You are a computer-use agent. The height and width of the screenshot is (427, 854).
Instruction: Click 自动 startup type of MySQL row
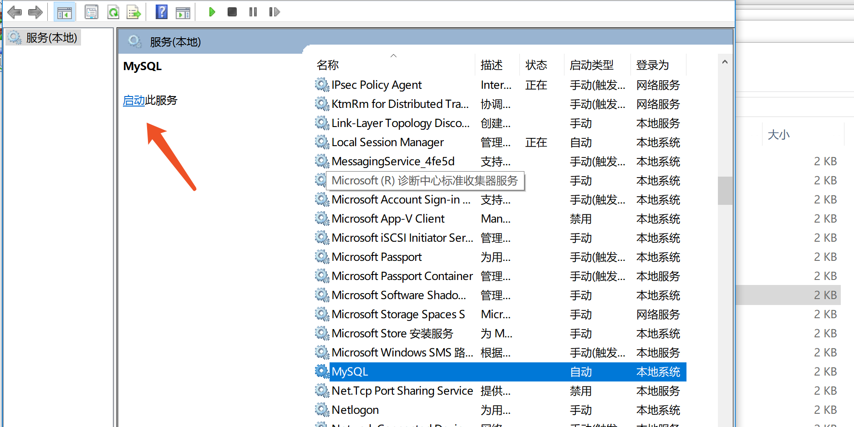pyautogui.click(x=581, y=372)
